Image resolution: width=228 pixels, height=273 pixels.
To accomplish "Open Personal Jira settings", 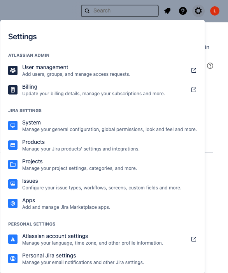I will coord(102,259).
